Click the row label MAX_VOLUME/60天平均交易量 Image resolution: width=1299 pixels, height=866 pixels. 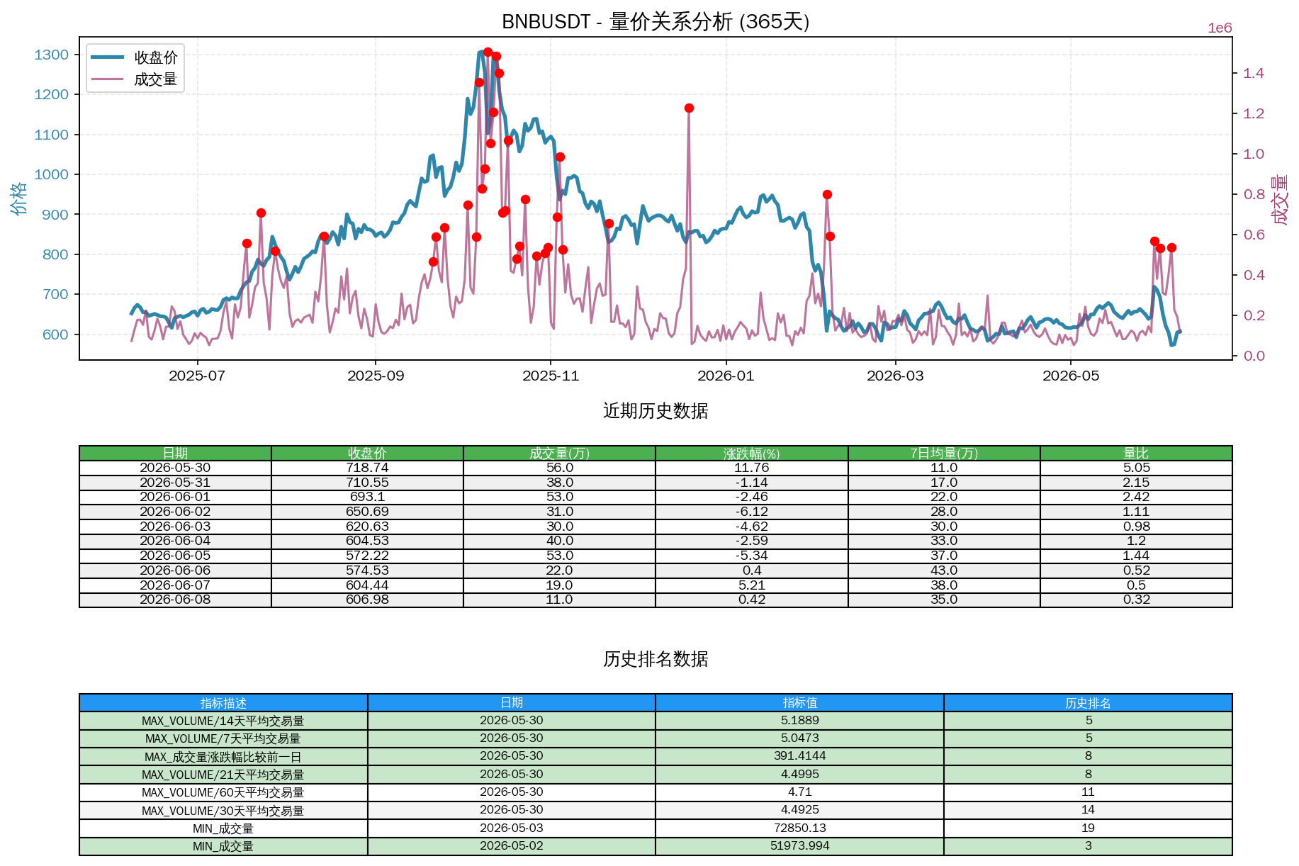(223, 792)
